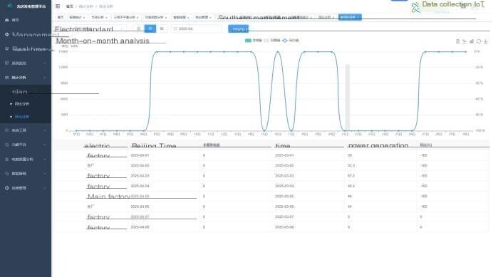Click the 系统监控 sidebar icon
493x277 pixels.
click(x=7, y=63)
